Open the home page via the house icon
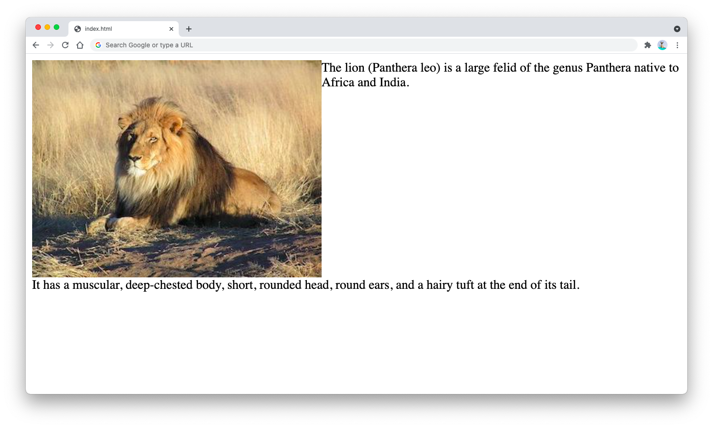The height and width of the screenshot is (428, 713). (80, 45)
